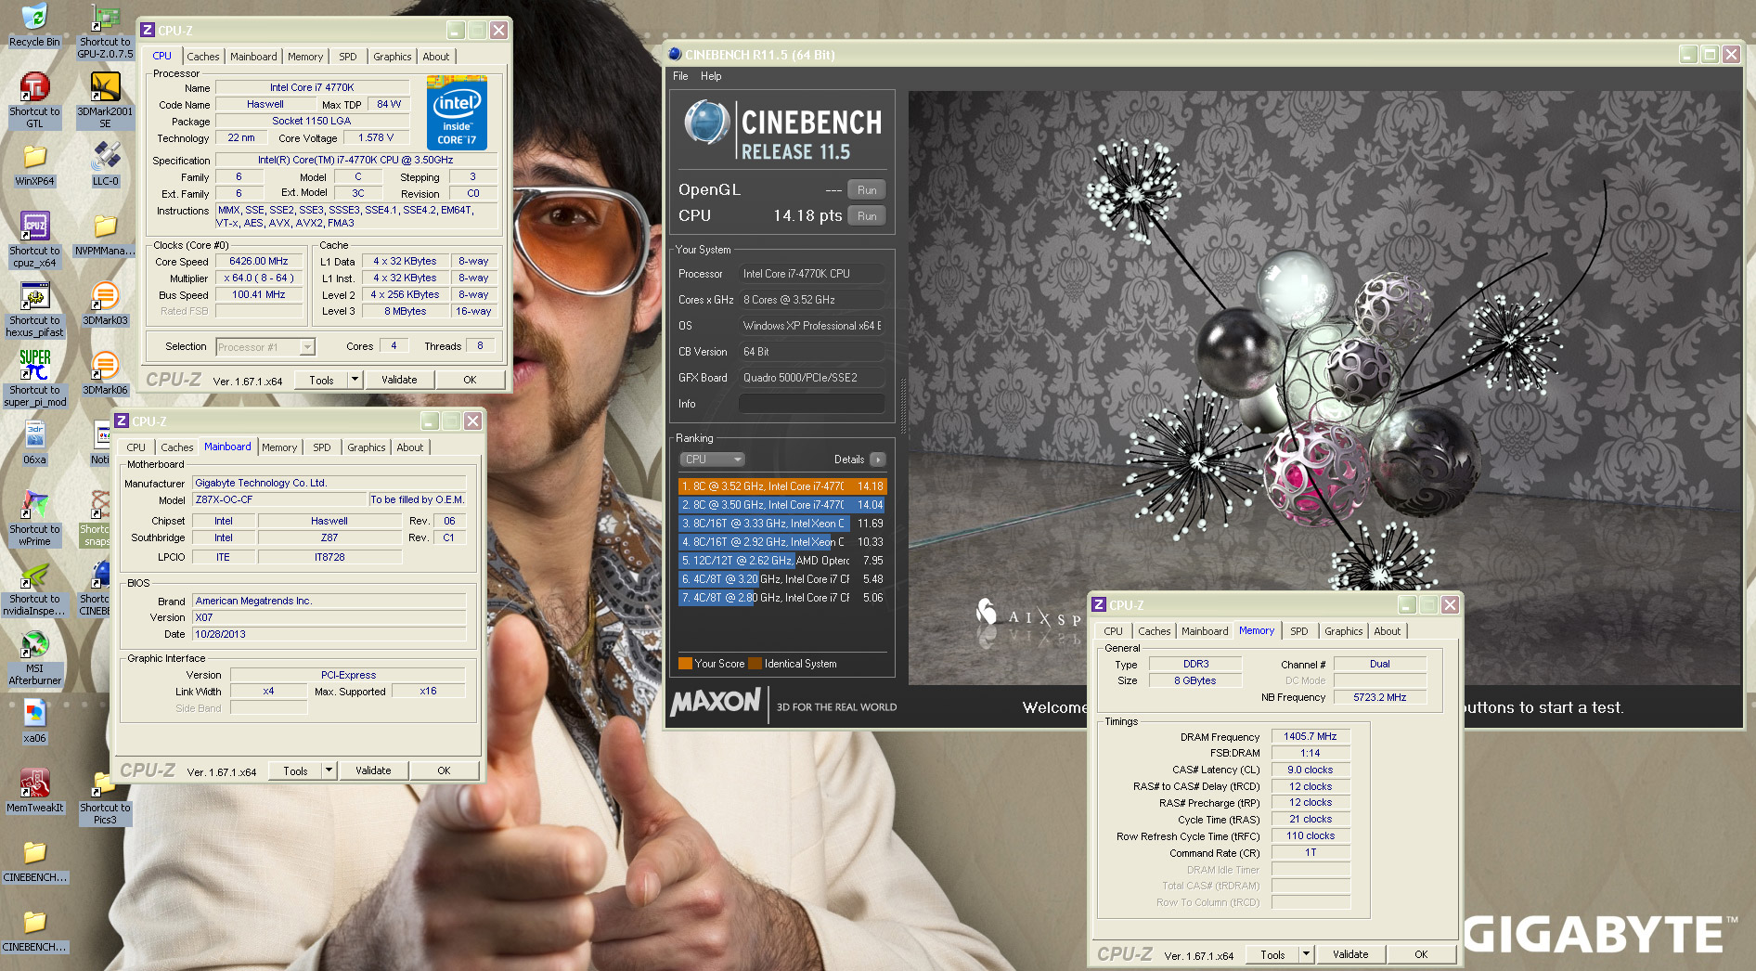Run the OpenGL benchmark in Cinebench
1756x971 pixels.
tap(867, 190)
